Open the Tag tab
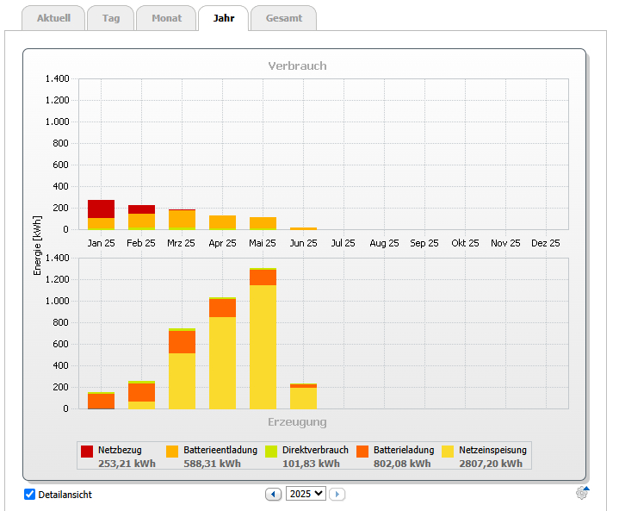The height and width of the screenshot is (511, 619). (111, 18)
